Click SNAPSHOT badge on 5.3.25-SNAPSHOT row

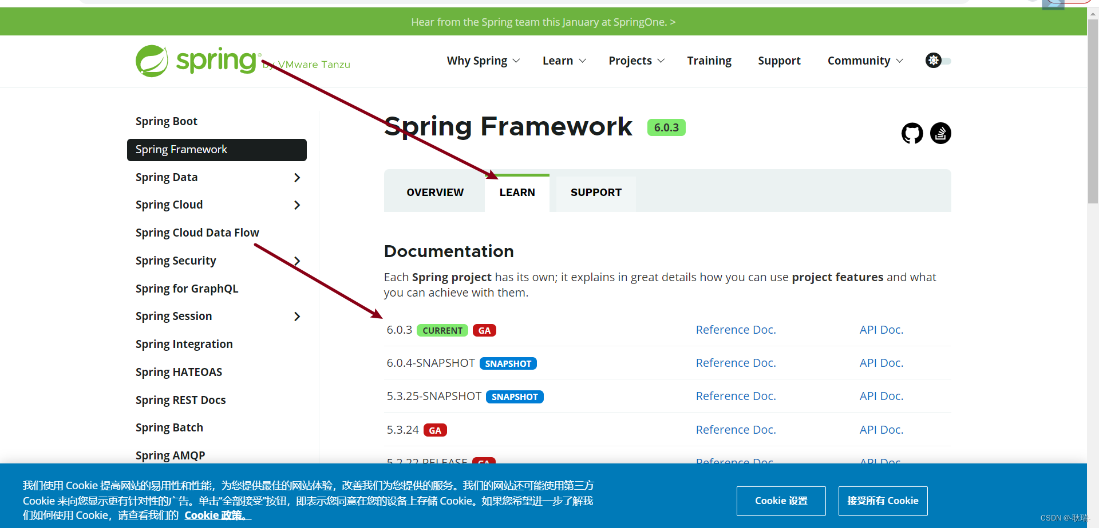click(x=515, y=397)
